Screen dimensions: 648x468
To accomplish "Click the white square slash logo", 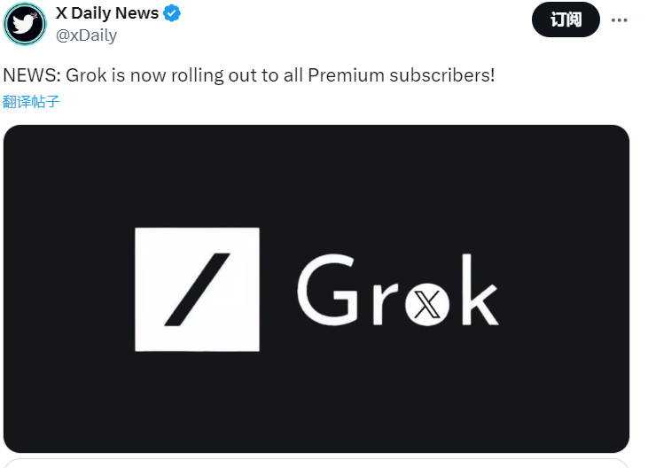I will 197,289.
